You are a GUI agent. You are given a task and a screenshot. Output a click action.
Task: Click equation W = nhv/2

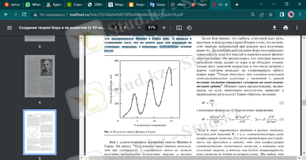209,103
